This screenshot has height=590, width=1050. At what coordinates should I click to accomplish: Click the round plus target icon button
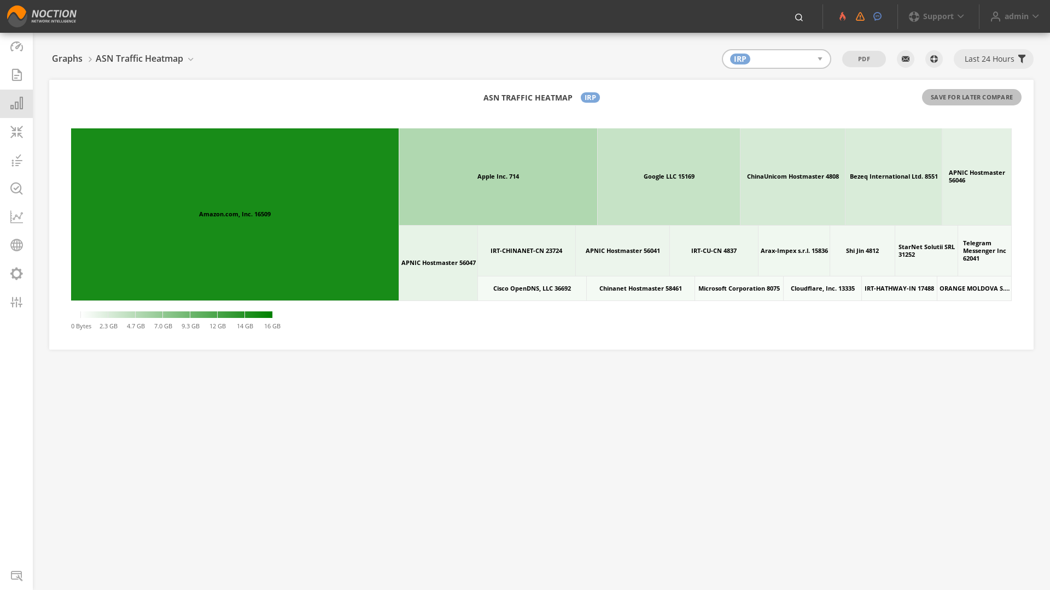pos(934,59)
